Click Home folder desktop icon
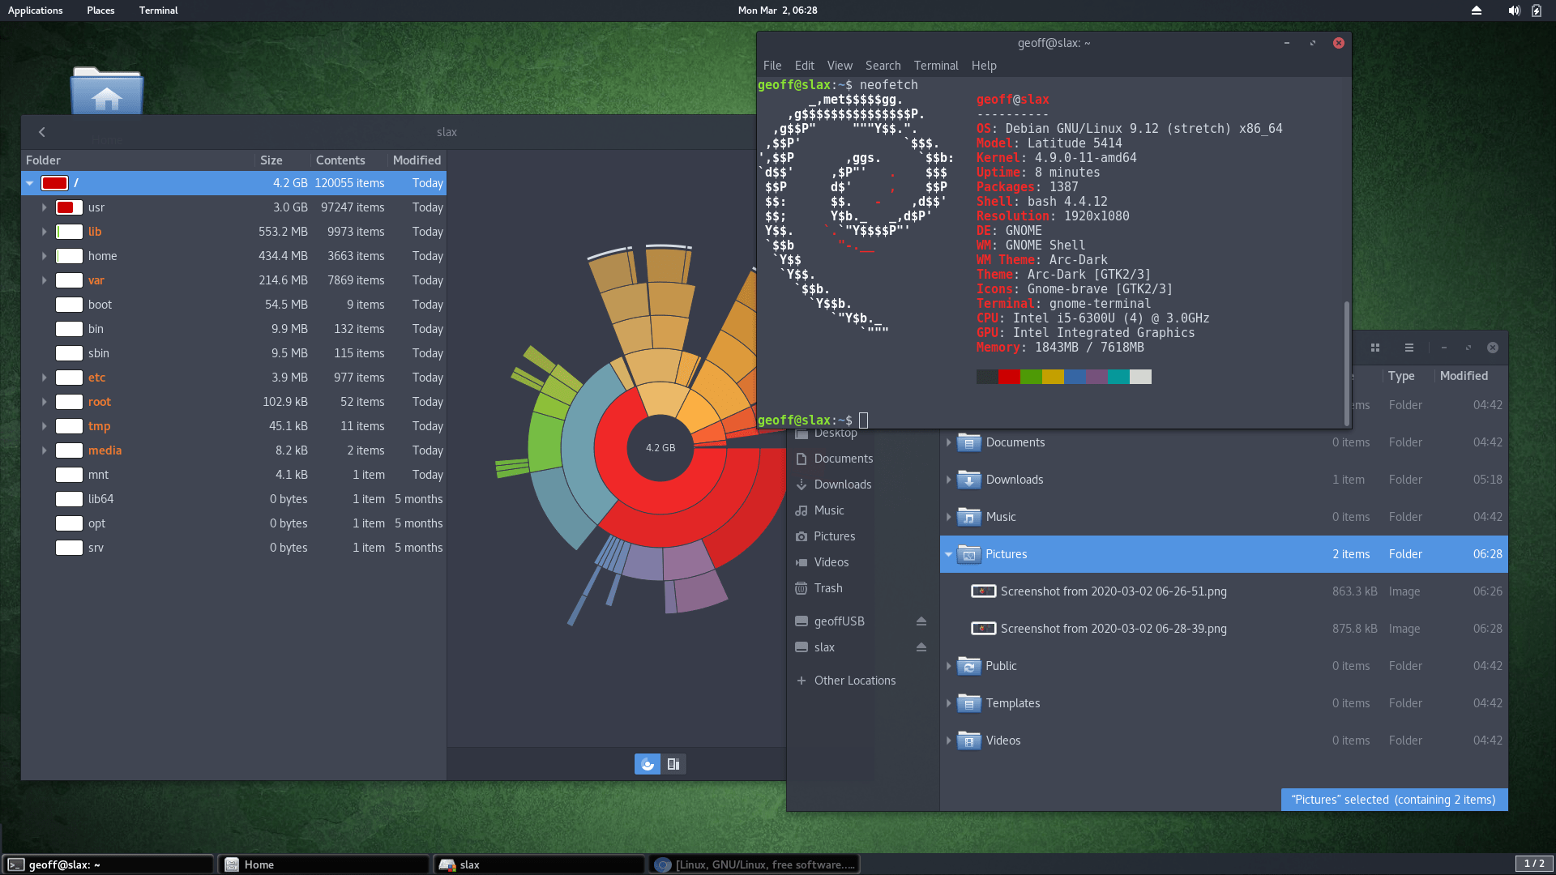The width and height of the screenshot is (1556, 875). point(107,92)
